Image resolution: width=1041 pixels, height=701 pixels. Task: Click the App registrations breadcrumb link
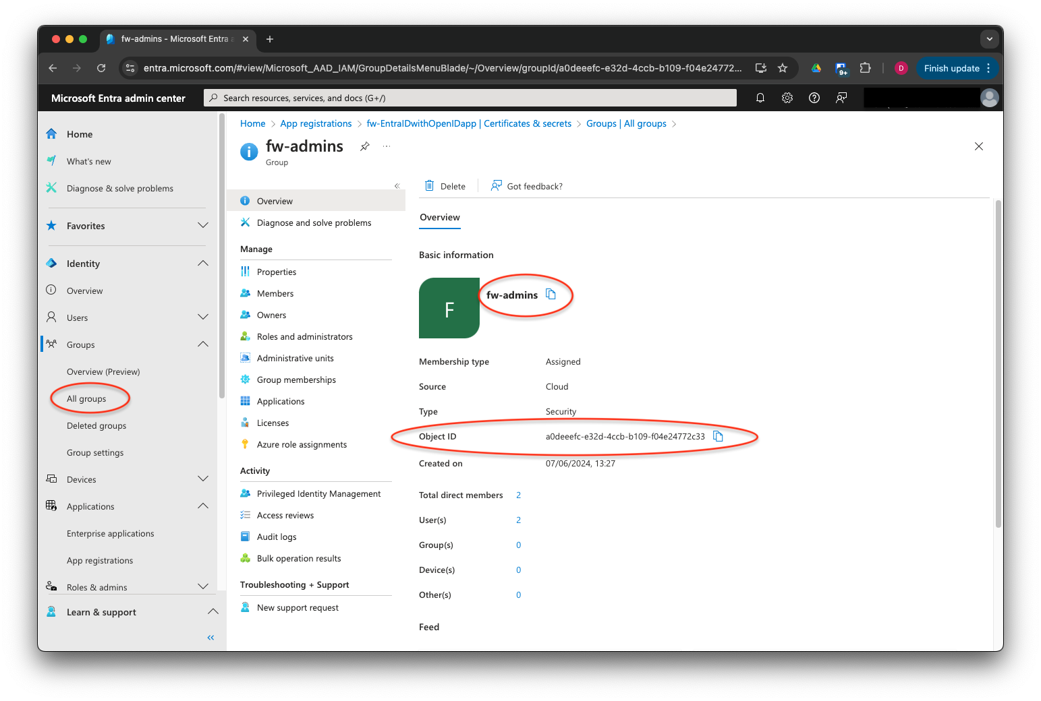click(x=316, y=123)
